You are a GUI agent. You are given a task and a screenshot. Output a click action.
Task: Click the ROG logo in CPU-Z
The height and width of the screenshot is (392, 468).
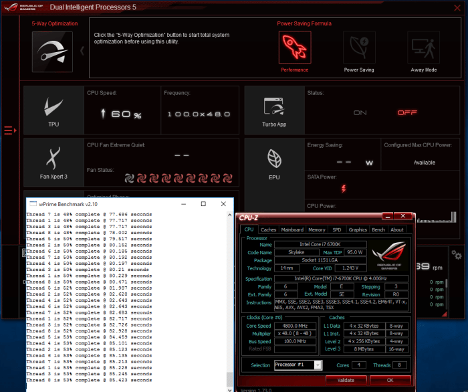(x=389, y=256)
